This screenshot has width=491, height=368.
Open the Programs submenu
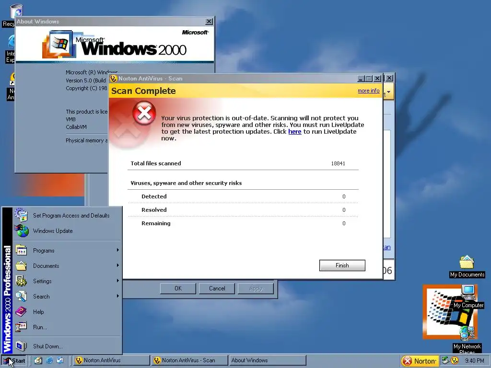click(x=67, y=250)
